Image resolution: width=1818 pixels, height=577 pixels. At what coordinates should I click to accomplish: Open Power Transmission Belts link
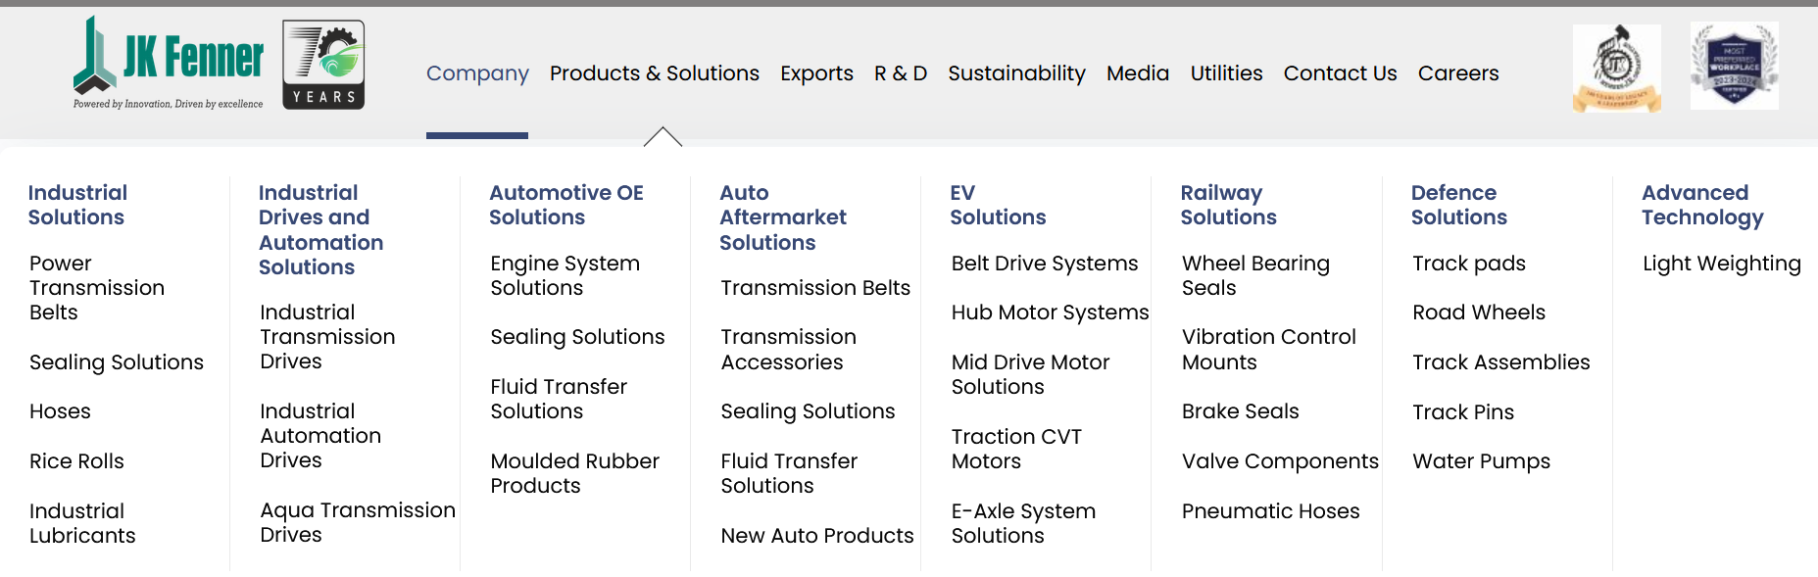click(97, 288)
